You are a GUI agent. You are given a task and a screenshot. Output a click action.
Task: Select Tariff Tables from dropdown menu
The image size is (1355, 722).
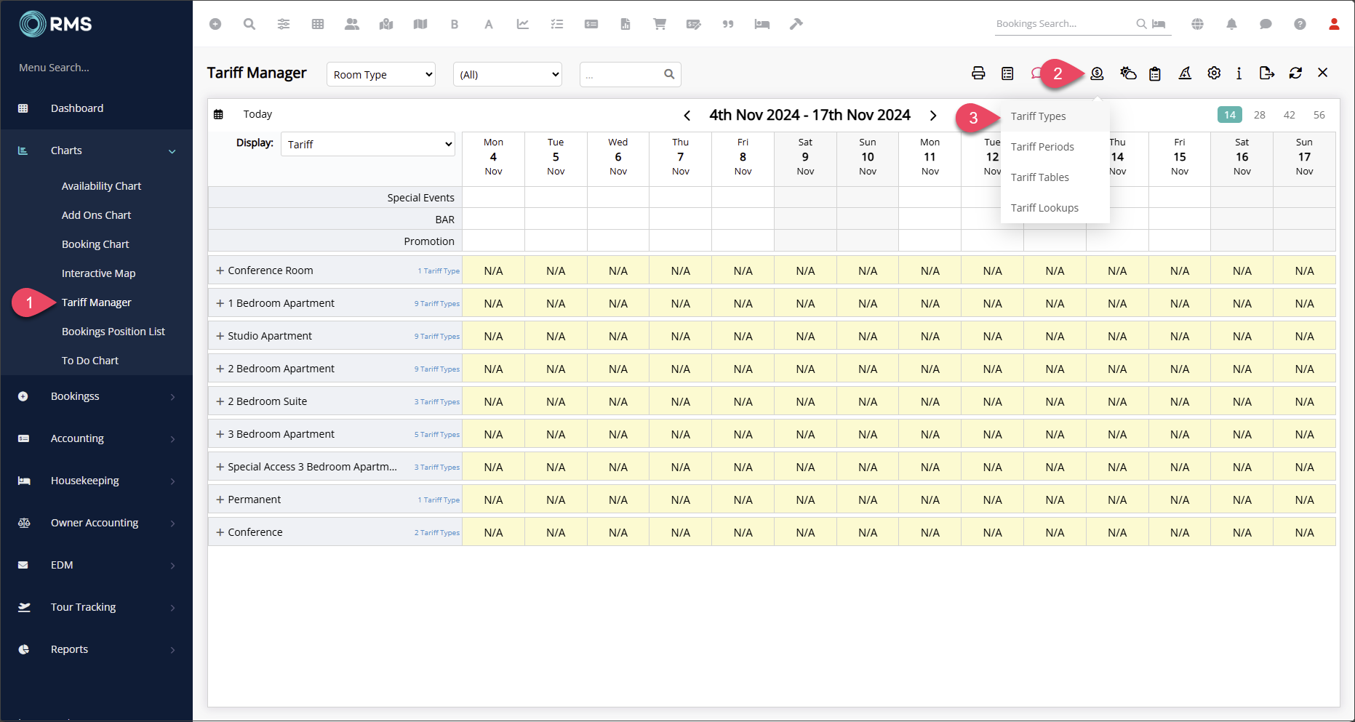click(1040, 177)
